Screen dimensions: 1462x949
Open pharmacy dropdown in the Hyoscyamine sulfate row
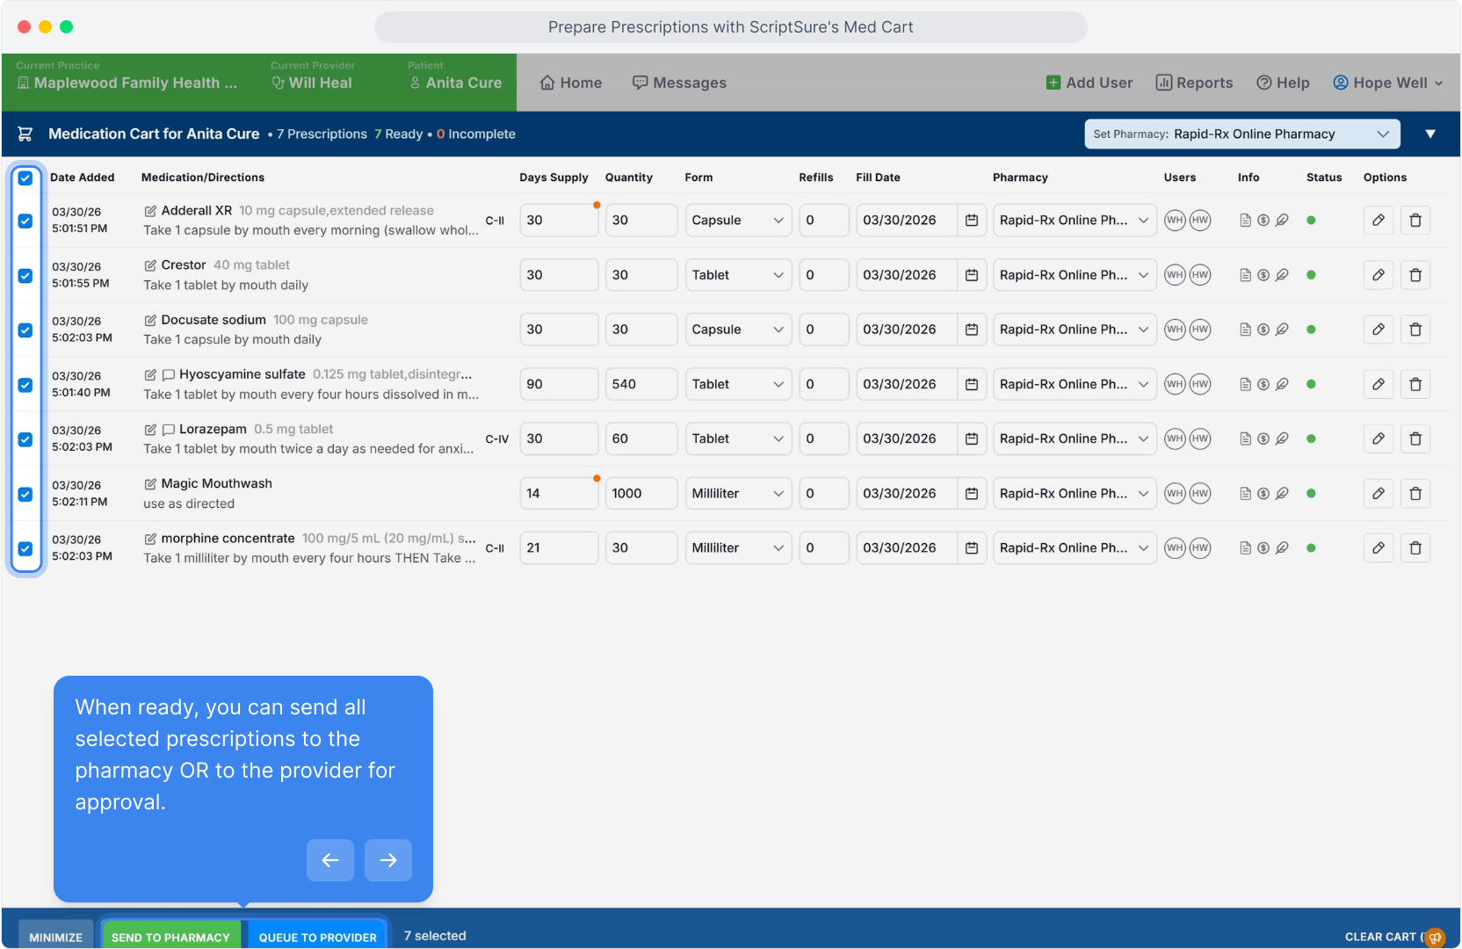(x=1075, y=384)
